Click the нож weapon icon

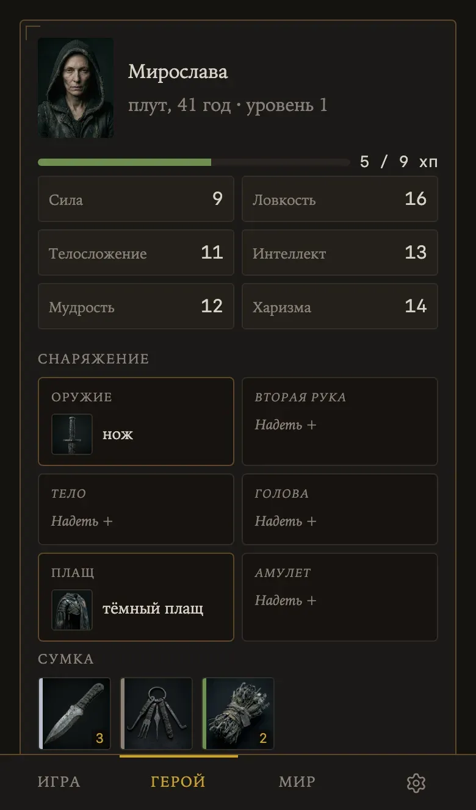[x=72, y=434]
